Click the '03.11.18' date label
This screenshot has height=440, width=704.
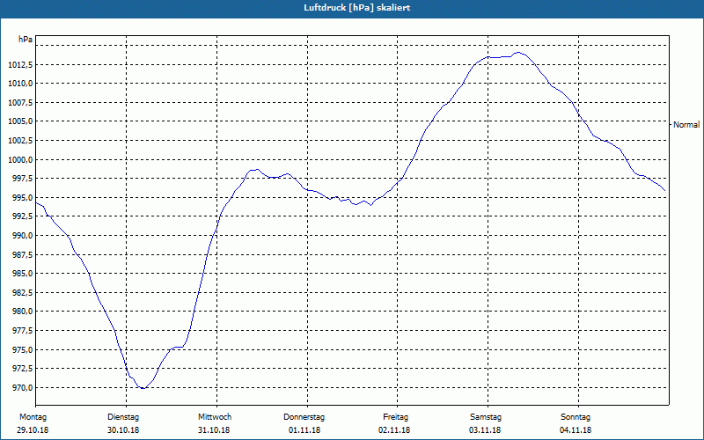pos(485,430)
